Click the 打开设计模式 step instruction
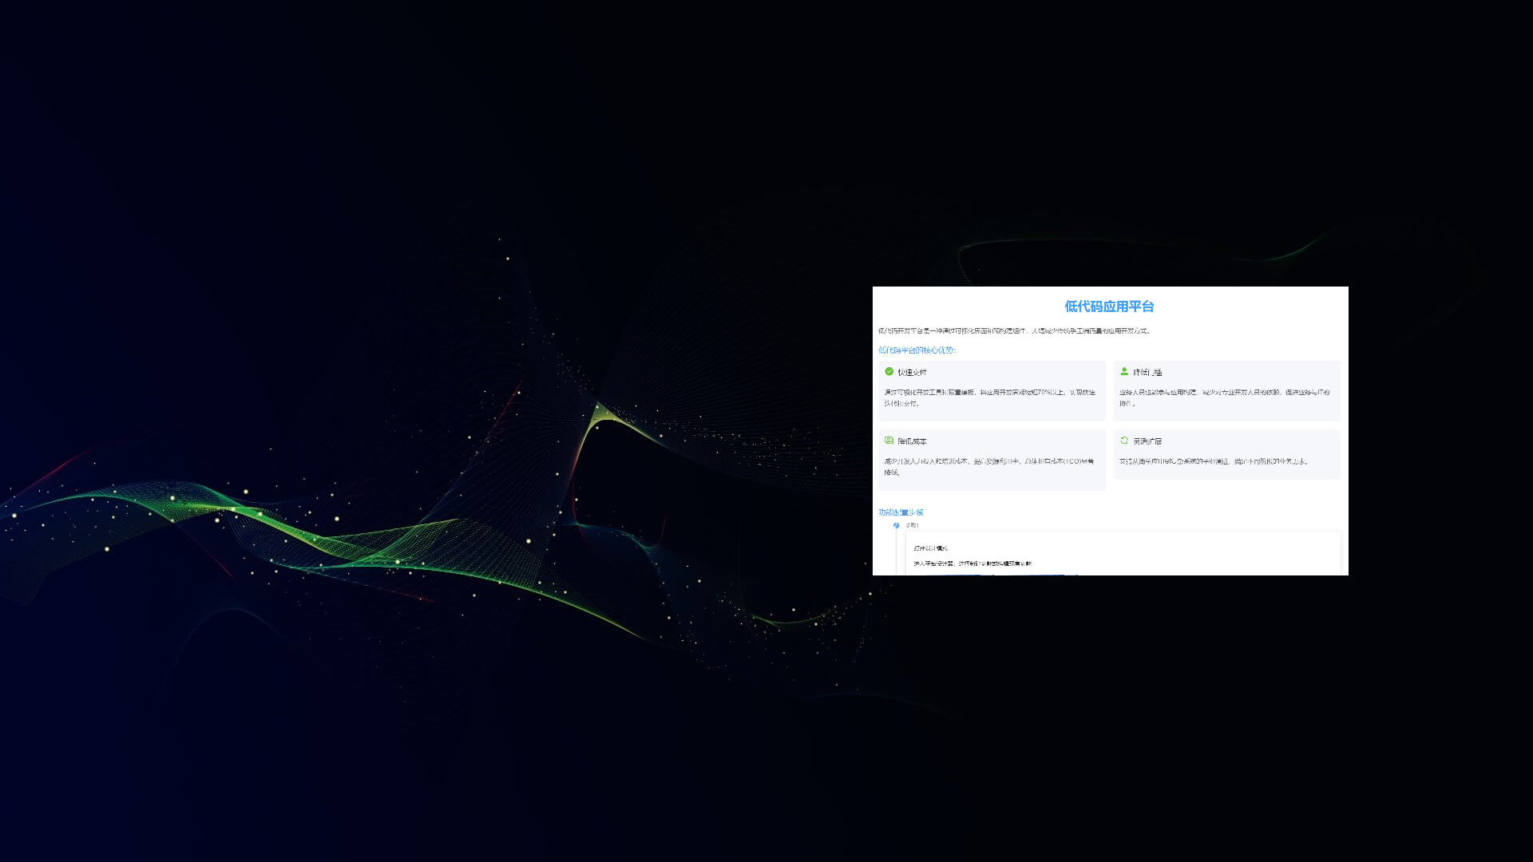The width and height of the screenshot is (1533, 862). 930,548
